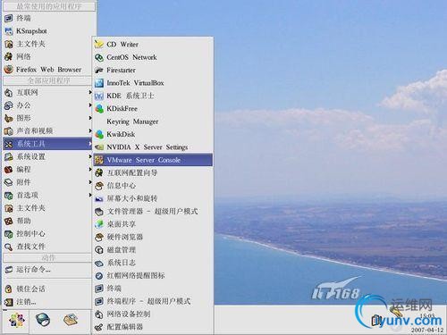Open 硬件浏览器 icon

click(x=99, y=237)
